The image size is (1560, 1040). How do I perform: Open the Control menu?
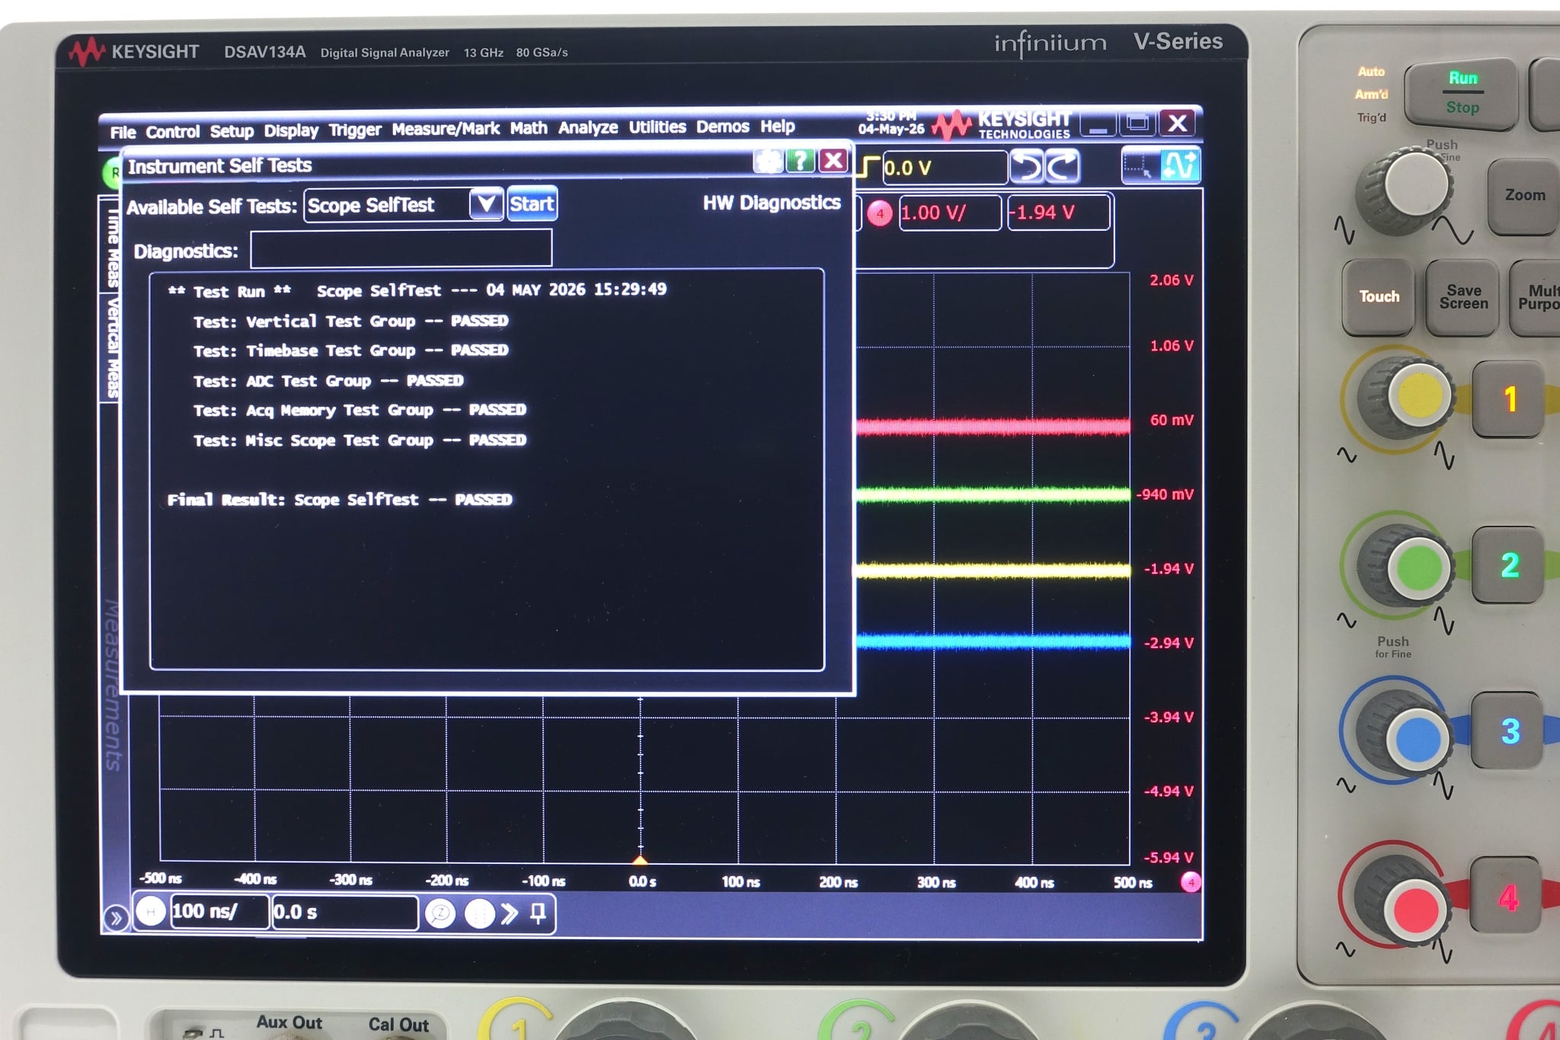tap(172, 131)
